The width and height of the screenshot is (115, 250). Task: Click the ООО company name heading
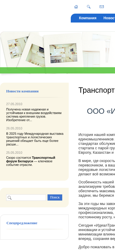coord(101,111)
